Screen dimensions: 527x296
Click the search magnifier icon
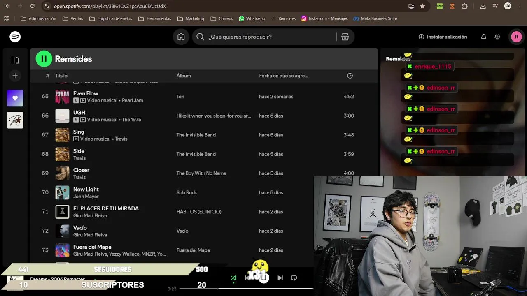click(200, 37)
